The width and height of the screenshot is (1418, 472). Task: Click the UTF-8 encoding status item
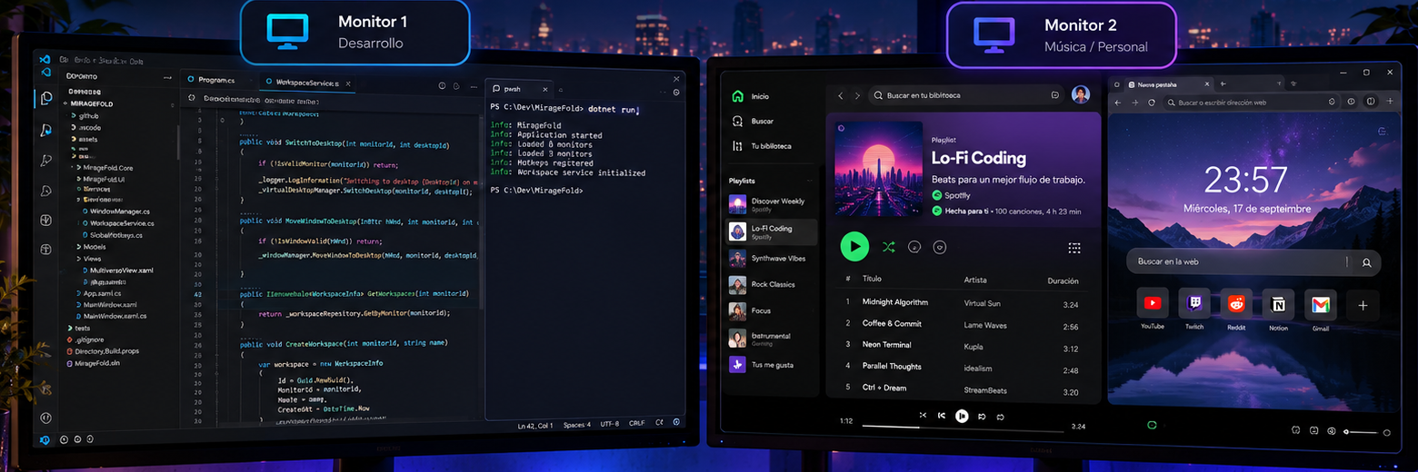click(610, 424)
